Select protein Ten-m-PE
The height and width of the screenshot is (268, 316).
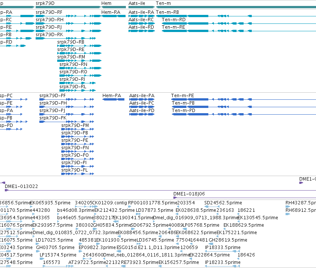click(x=183, y=96)
